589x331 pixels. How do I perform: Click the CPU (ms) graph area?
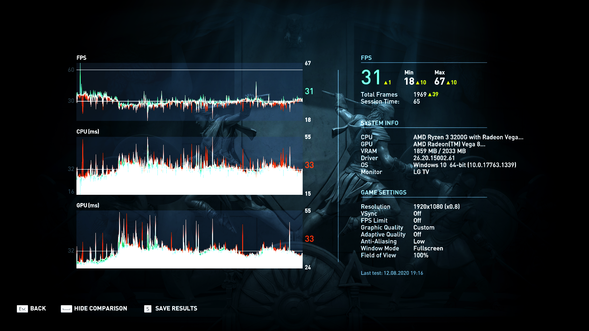pos(189,166)
